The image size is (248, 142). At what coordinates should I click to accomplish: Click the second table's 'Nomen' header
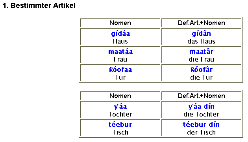120,96
